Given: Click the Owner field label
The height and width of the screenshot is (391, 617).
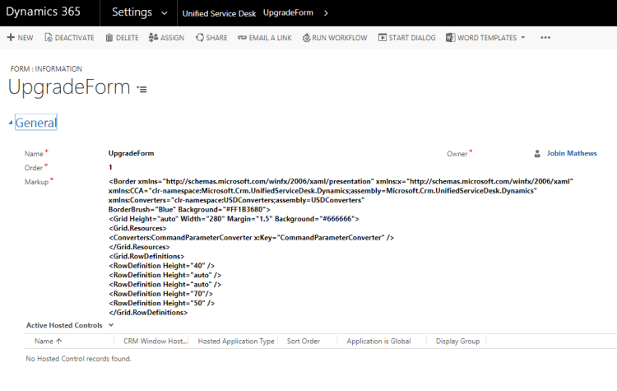Looking at the screenshot, I should click(x=457, y=154).
